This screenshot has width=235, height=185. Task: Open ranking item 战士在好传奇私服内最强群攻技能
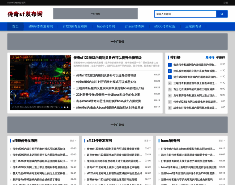point(195,108)
